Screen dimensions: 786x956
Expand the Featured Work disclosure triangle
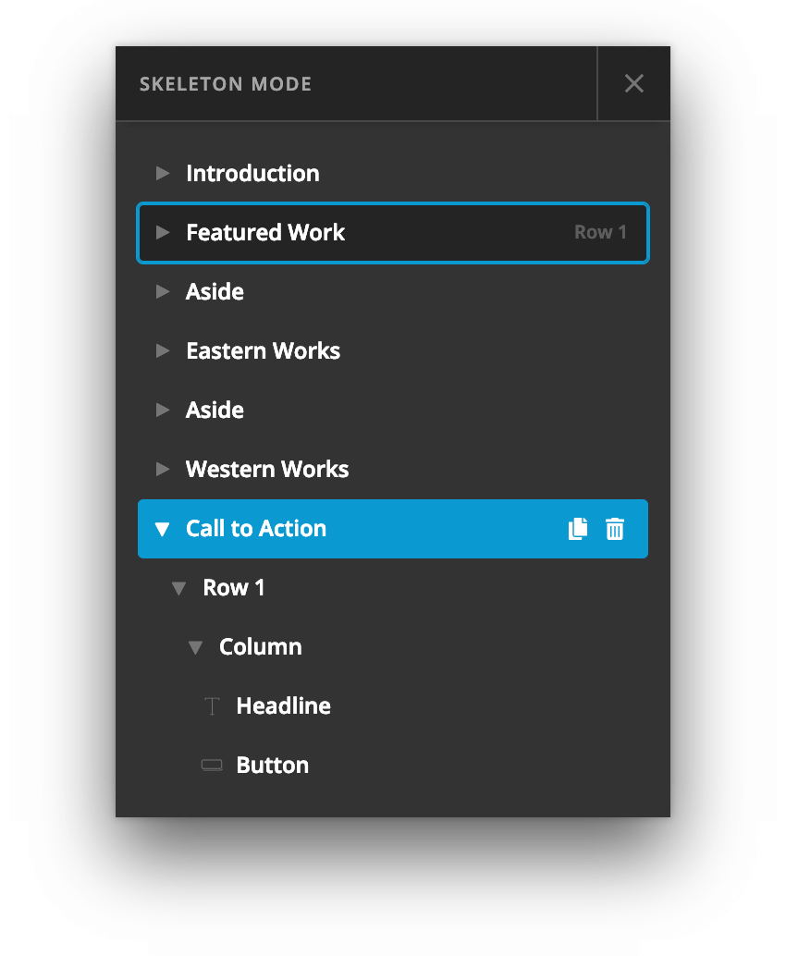click(x=164, y=233)
